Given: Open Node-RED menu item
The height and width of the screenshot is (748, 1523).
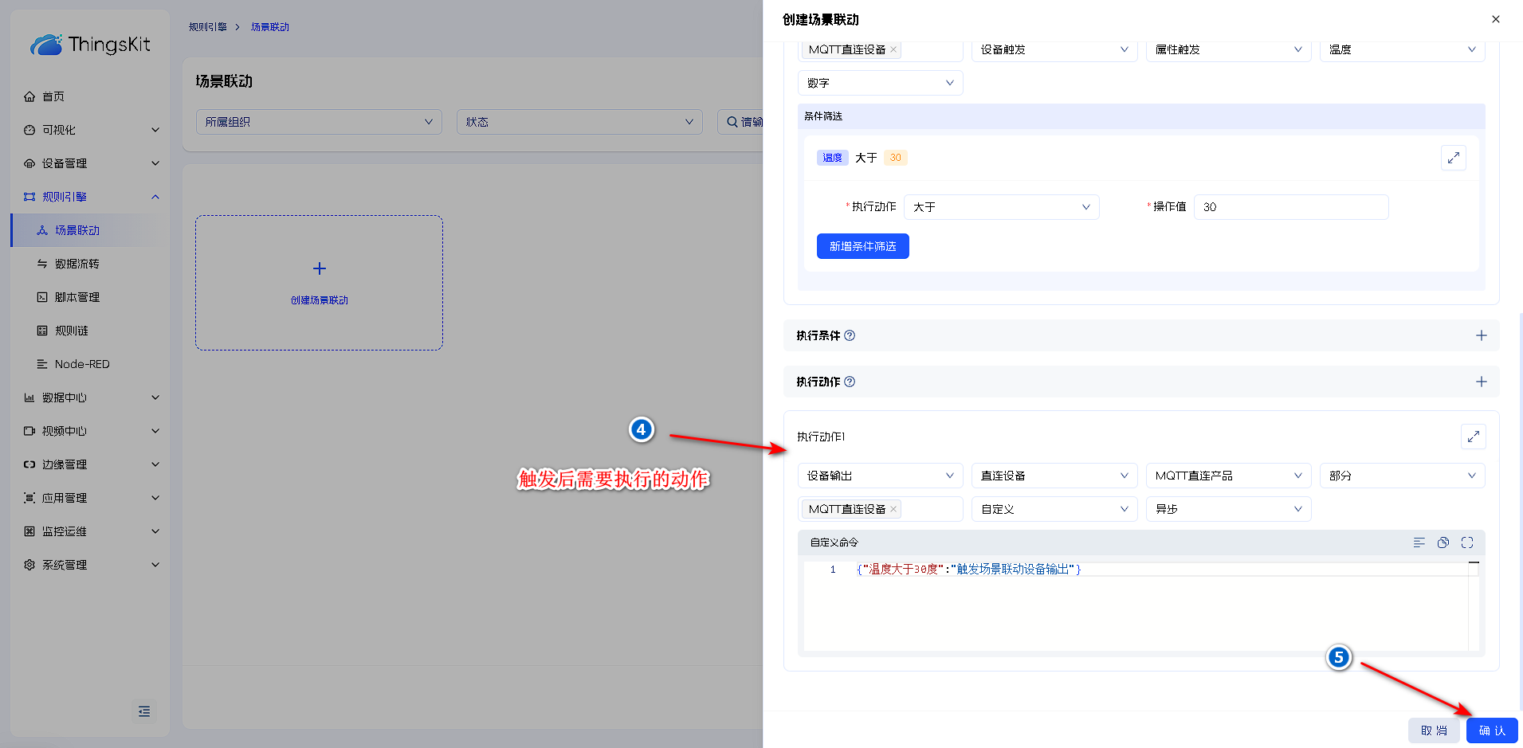Looking at the screenshot, I should pos(82,364).
